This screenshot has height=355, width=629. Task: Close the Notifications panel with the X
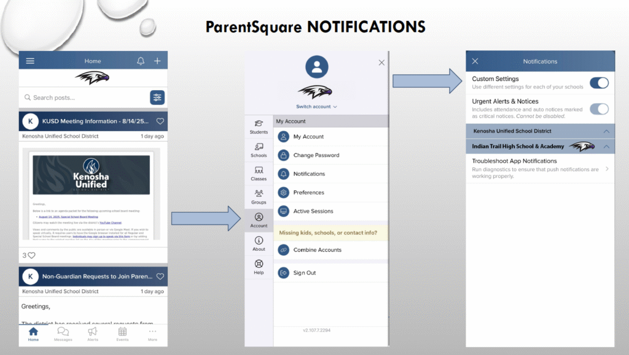pos(475,61)
